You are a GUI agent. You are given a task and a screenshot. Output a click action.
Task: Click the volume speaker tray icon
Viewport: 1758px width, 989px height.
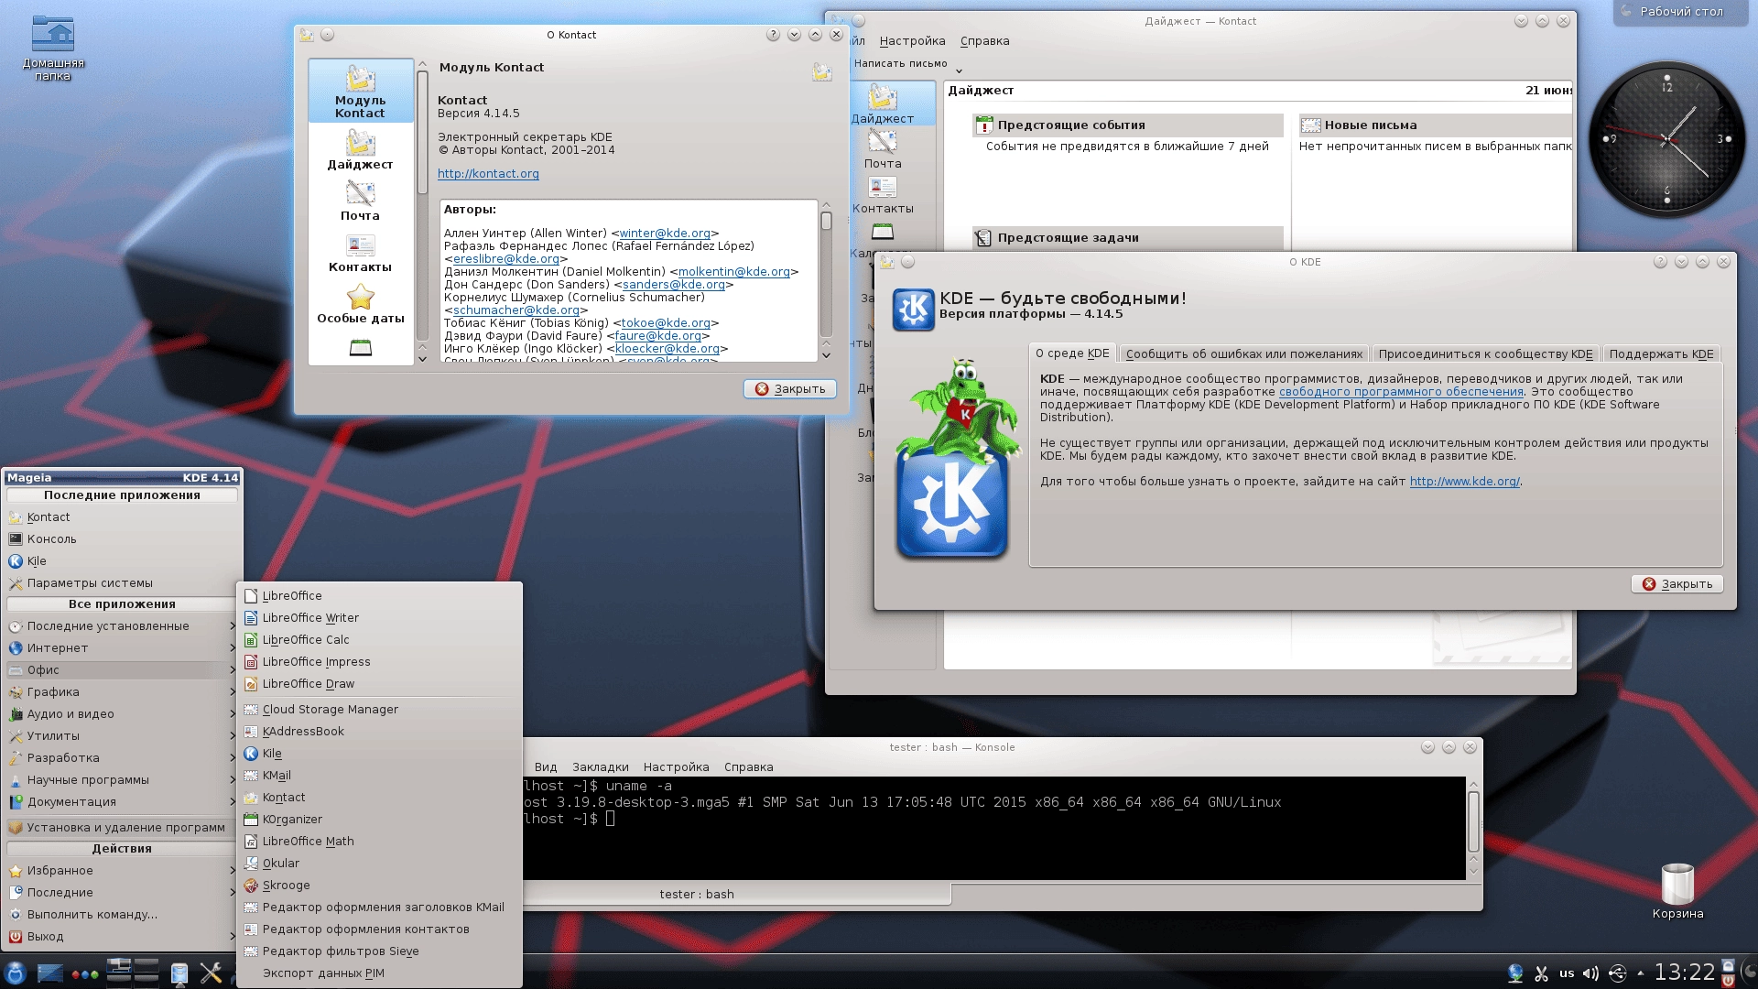coord(1591,973)
